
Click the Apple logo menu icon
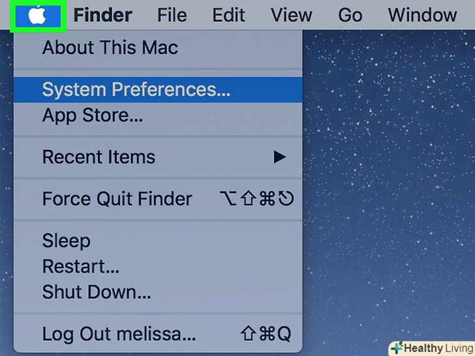(38, 15)
